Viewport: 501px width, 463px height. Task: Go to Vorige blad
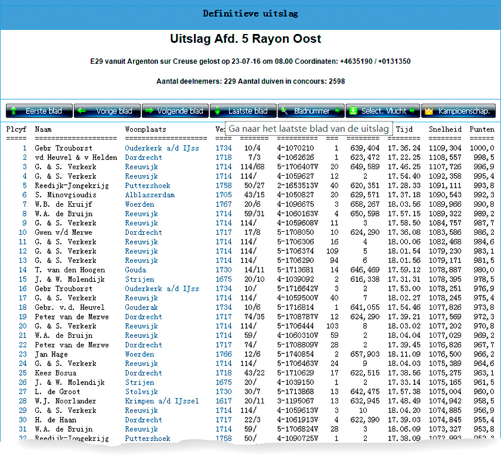point(107,111)
